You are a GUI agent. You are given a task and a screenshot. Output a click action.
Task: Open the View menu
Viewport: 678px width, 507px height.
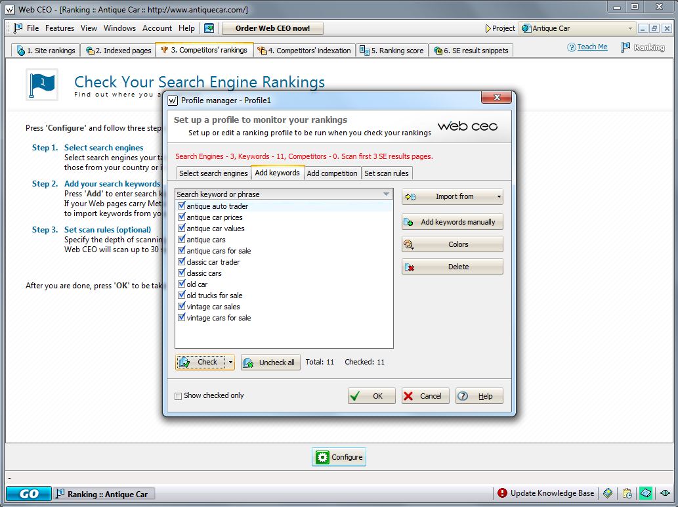(89, 28)
